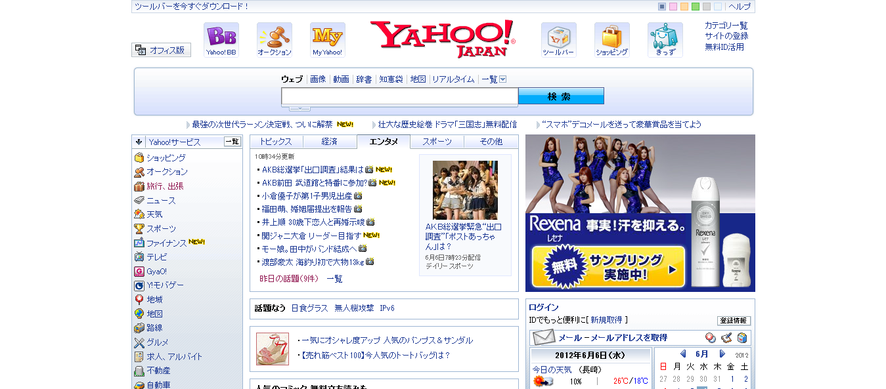Choose the gray page color swatch

coord(707,7)
